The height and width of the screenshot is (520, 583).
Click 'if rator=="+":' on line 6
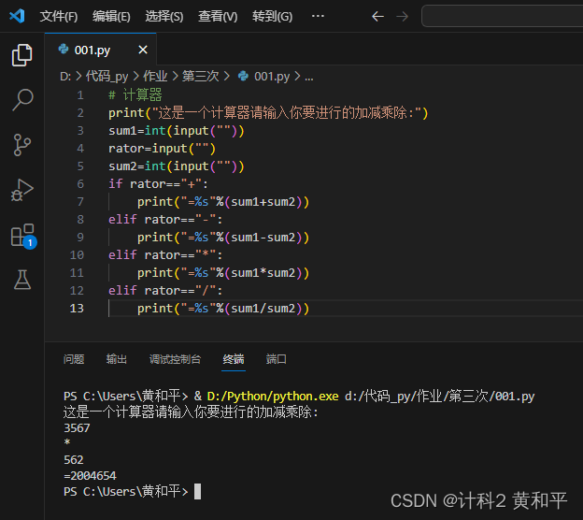158,184
